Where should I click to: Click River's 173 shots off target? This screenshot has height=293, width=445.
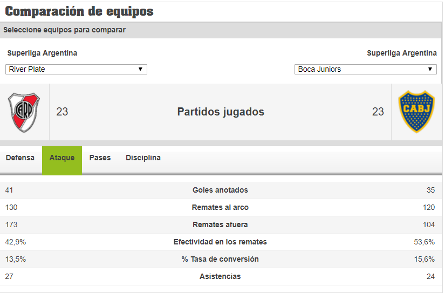11,225
